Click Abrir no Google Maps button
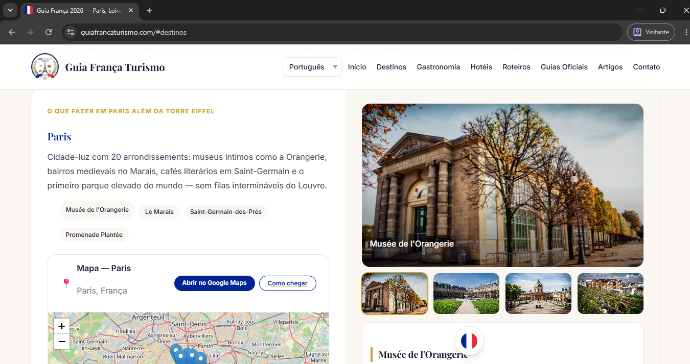 [215, 283]
